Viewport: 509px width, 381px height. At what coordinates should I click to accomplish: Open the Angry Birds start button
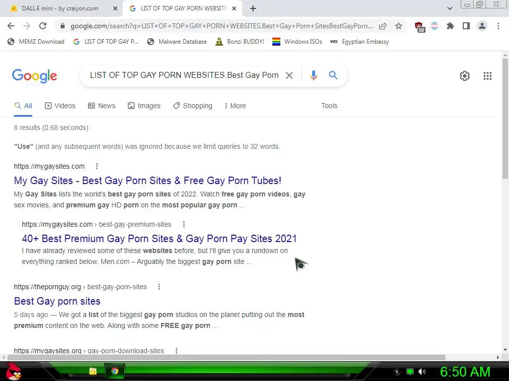(13, 371)
